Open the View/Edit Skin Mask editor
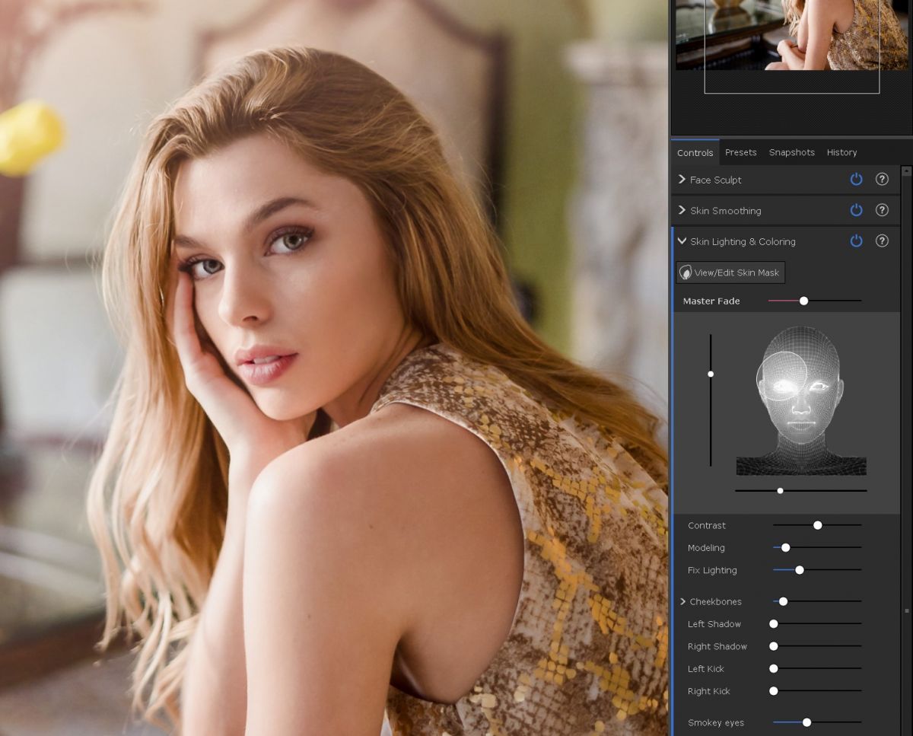This screenshot has width=913, height=736. click(730, 272)
